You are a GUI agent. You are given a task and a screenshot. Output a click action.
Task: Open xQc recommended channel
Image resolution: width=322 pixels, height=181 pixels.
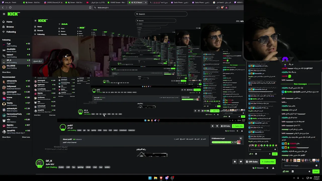pos(16,121)
